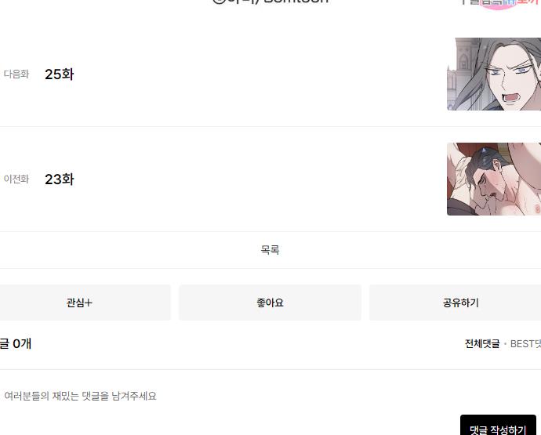Screen dimensions: 541x435
Task: Submit comment with 댓글 작성하기 button
Action: coord(498,427)
